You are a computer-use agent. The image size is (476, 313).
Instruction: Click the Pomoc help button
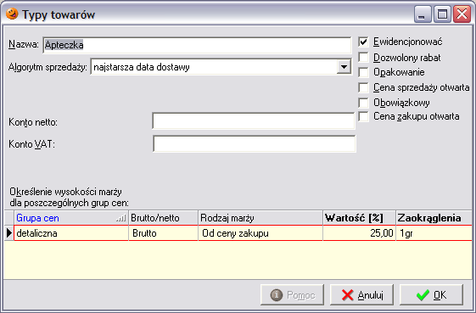(x=293, y=295)
